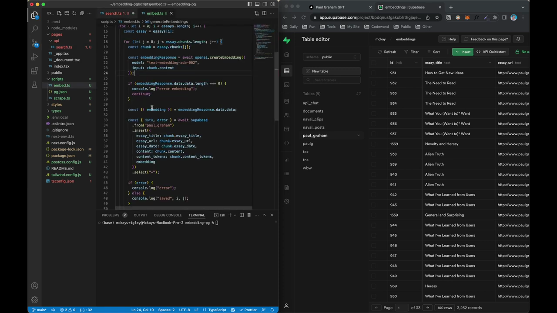Open API Quickstart button

click(x=491, y=52)
